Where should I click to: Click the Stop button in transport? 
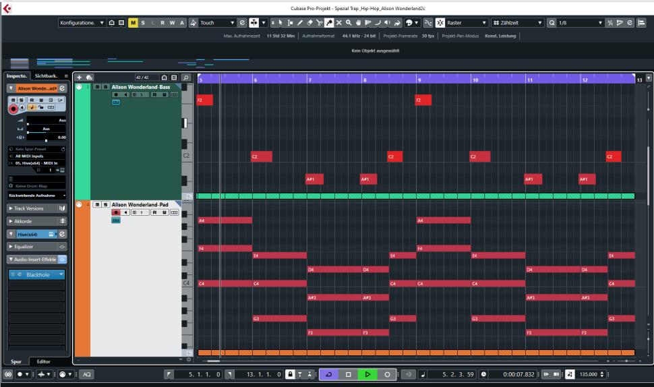(349, 373)
